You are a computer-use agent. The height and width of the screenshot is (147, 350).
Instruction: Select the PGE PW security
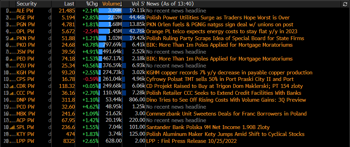click(25, 18)
